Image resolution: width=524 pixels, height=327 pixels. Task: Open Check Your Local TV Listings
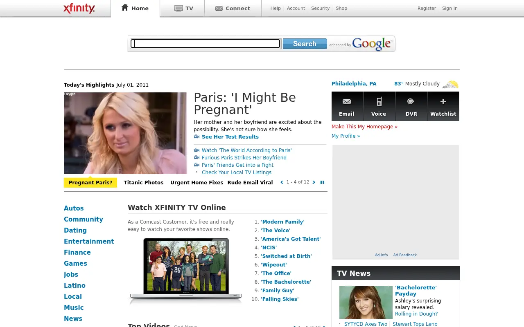click(237, 172)
